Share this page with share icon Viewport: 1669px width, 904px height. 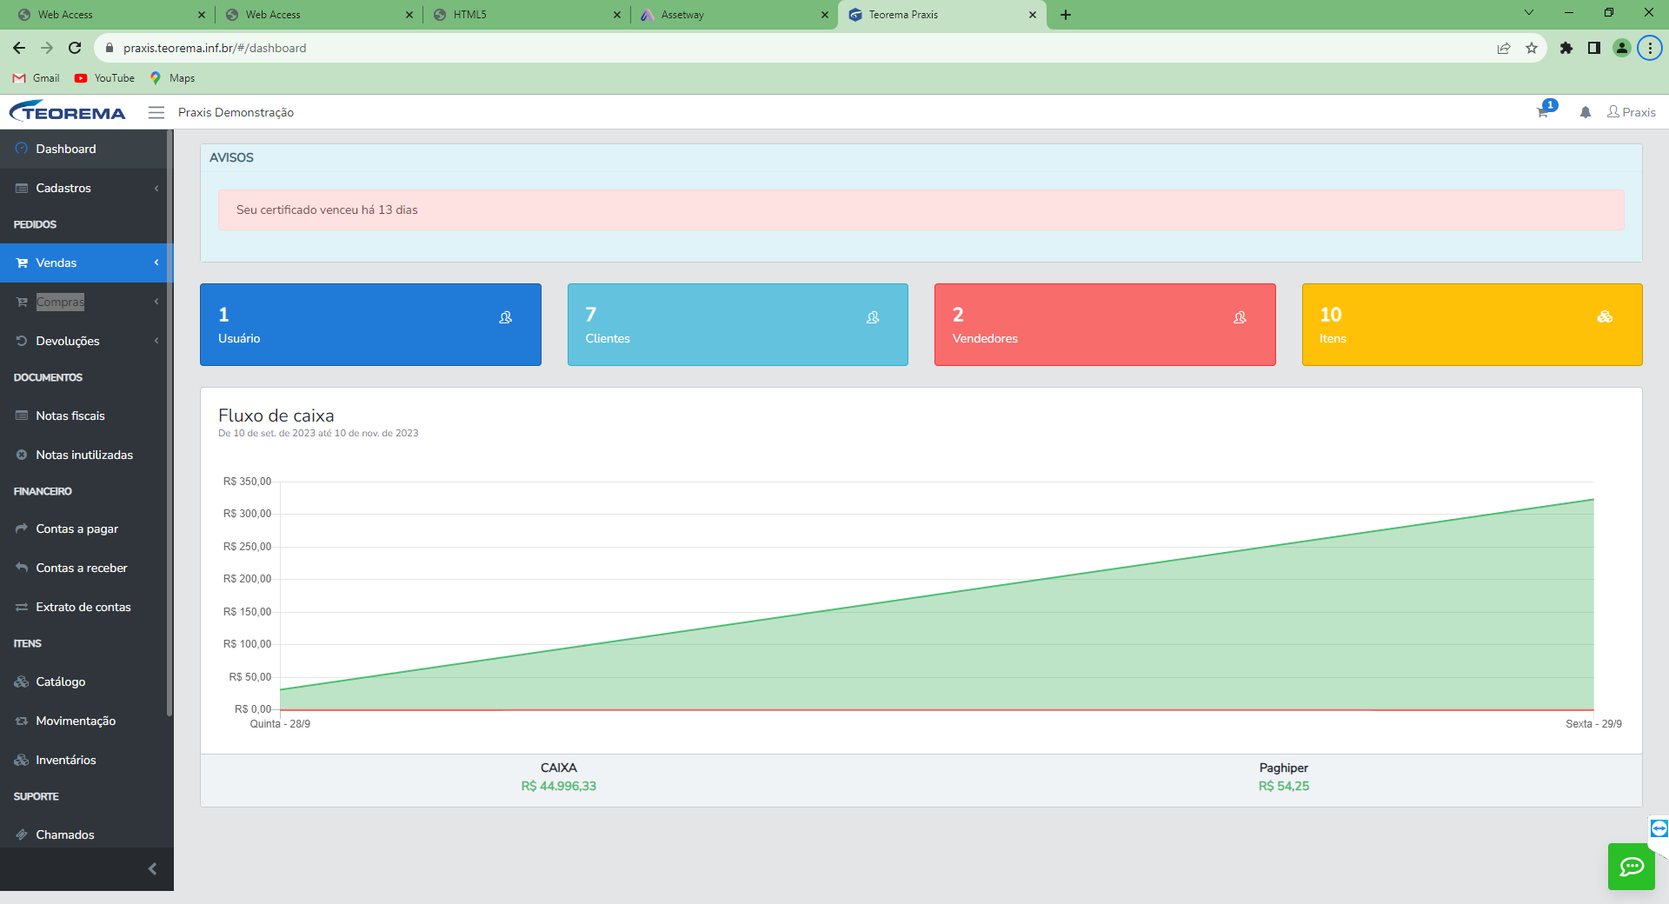[x=1504, y=48]
